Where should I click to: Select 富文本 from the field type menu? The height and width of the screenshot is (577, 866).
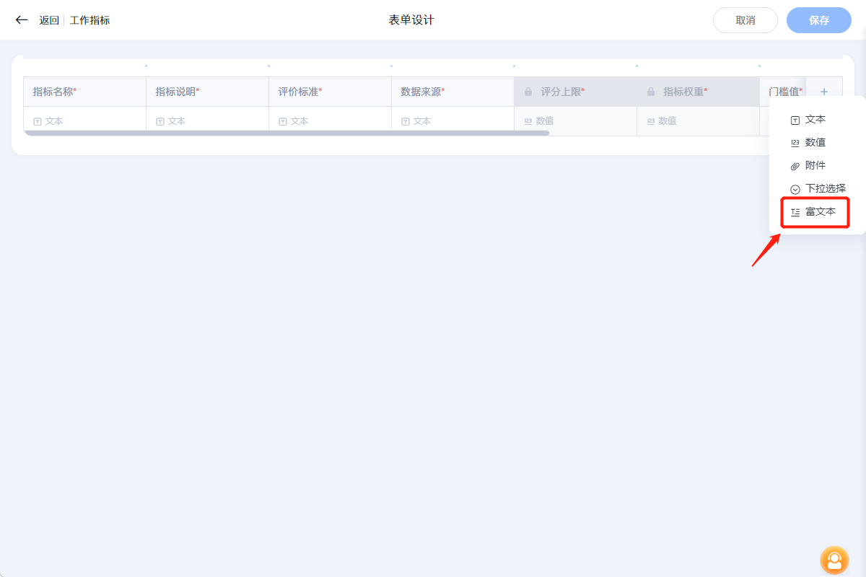tap(820, 211)
